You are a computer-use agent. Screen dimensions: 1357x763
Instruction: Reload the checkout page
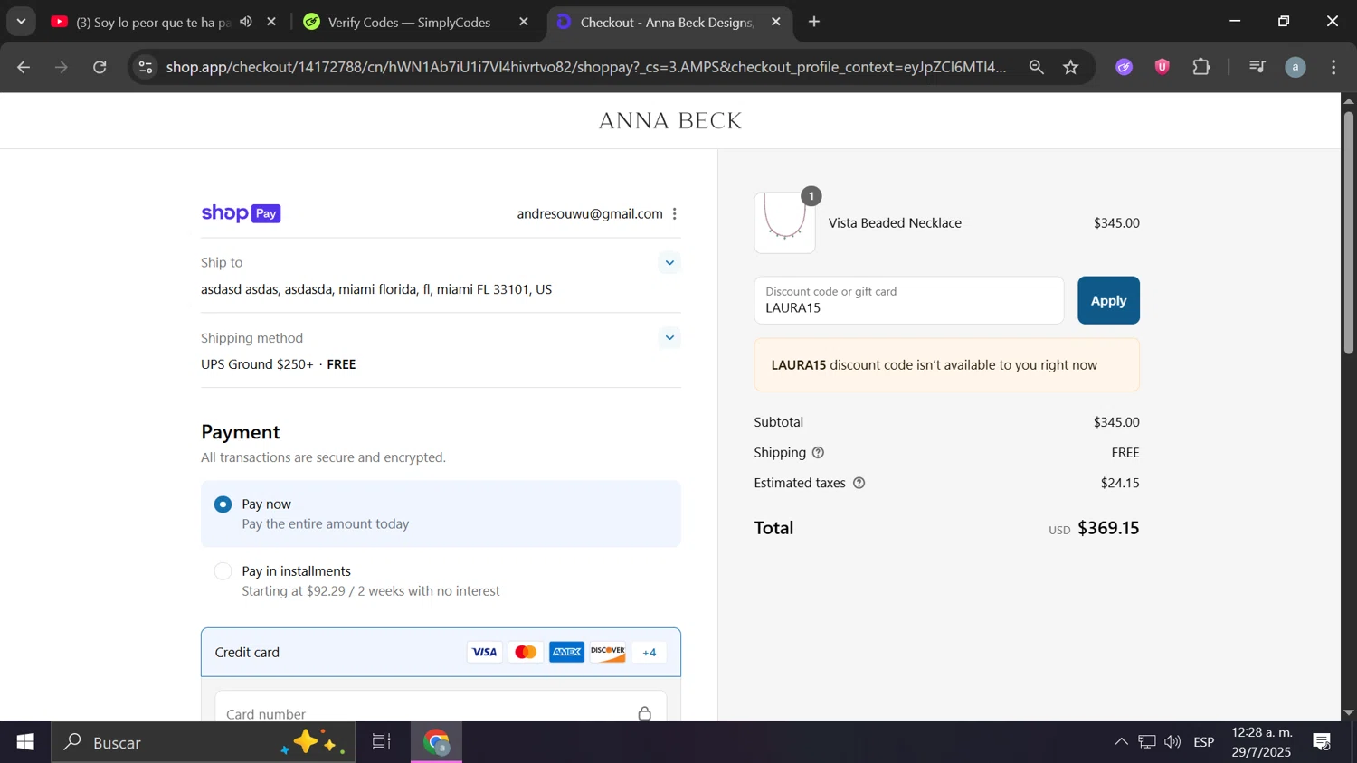coord(100,67)
